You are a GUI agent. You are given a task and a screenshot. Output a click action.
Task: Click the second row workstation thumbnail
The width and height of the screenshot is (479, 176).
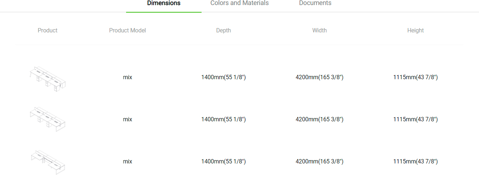click(48, 119)
